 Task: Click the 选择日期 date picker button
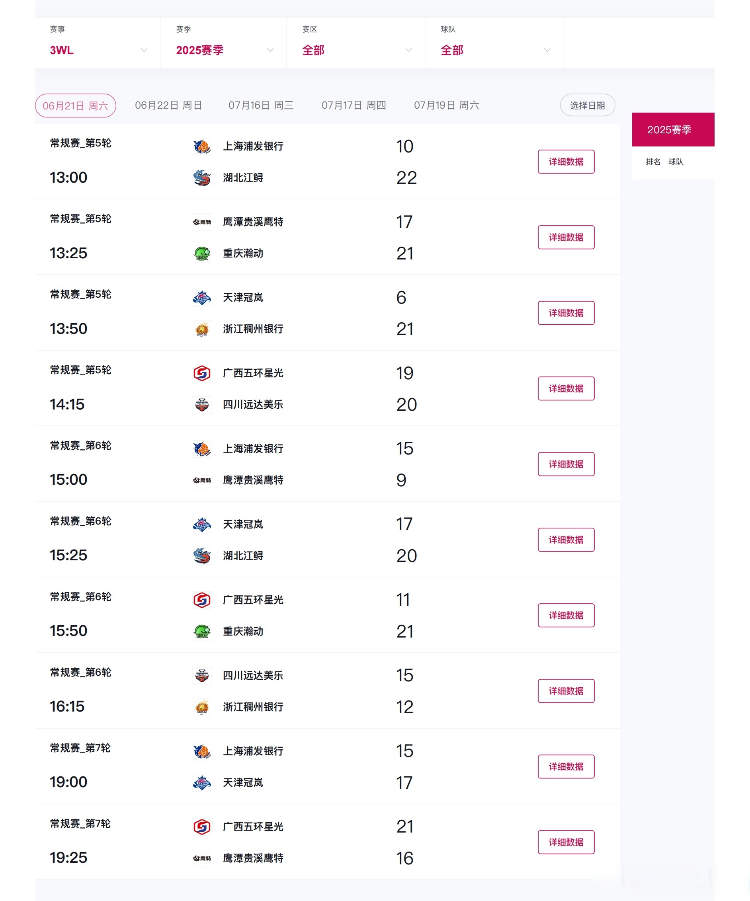[588, 105]
